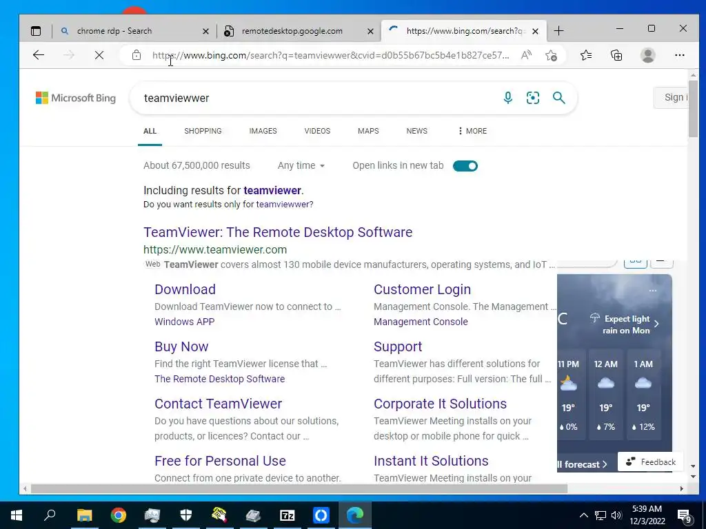Open the Download sitelink
Viewport: 706px width, 529px height.
coord(185,289)
